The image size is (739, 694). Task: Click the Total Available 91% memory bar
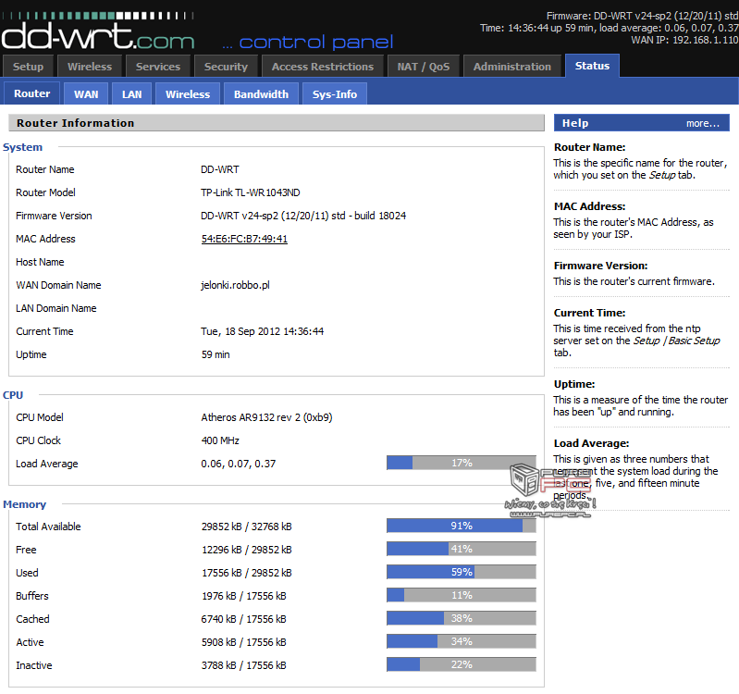click(461, 526)
